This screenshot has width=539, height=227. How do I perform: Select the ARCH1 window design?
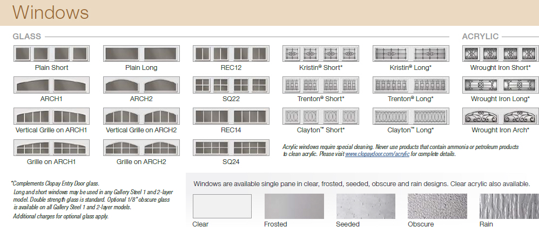51,86
